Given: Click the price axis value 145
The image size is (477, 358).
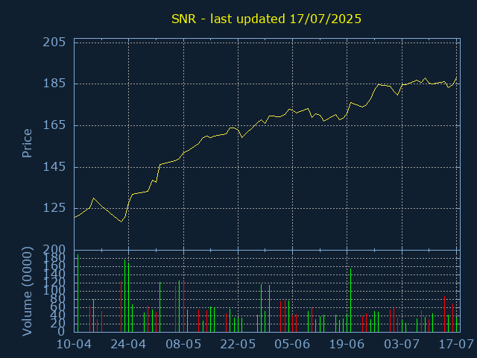Looking at the screenshot, I should click(54, 167).
